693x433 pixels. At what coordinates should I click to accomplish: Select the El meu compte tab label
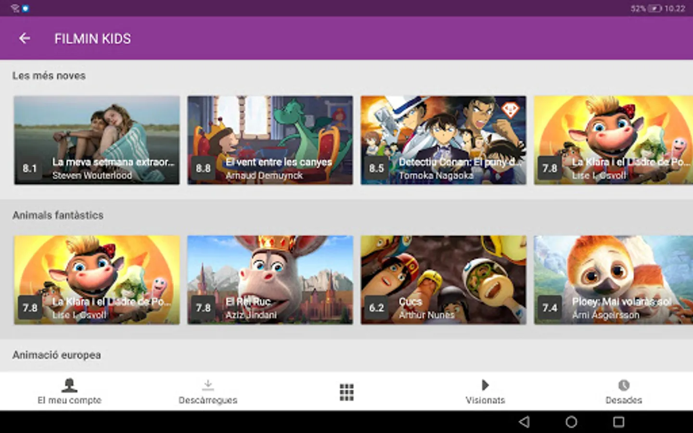click(x=69, y=400)
